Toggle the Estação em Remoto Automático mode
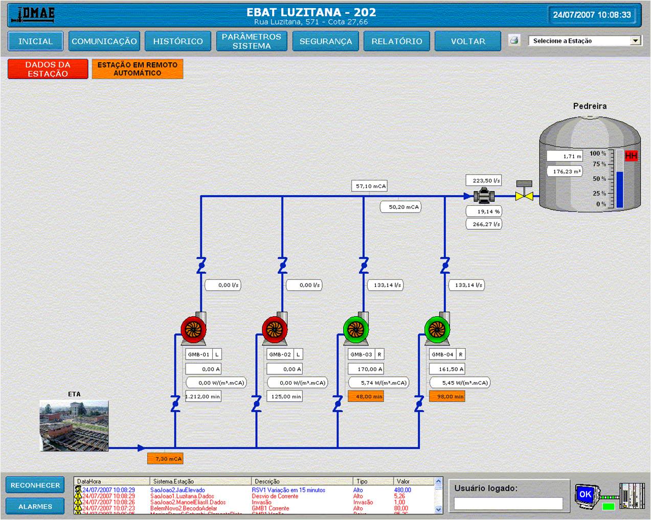 tap(137, 69)
